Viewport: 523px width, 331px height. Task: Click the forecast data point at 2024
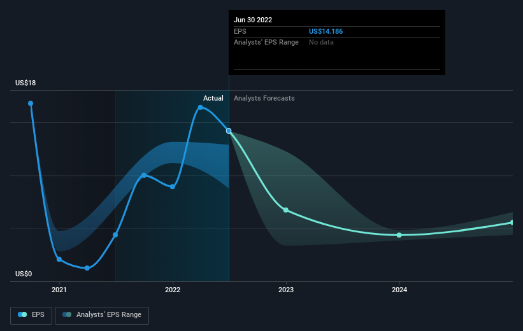pos(399,235)
